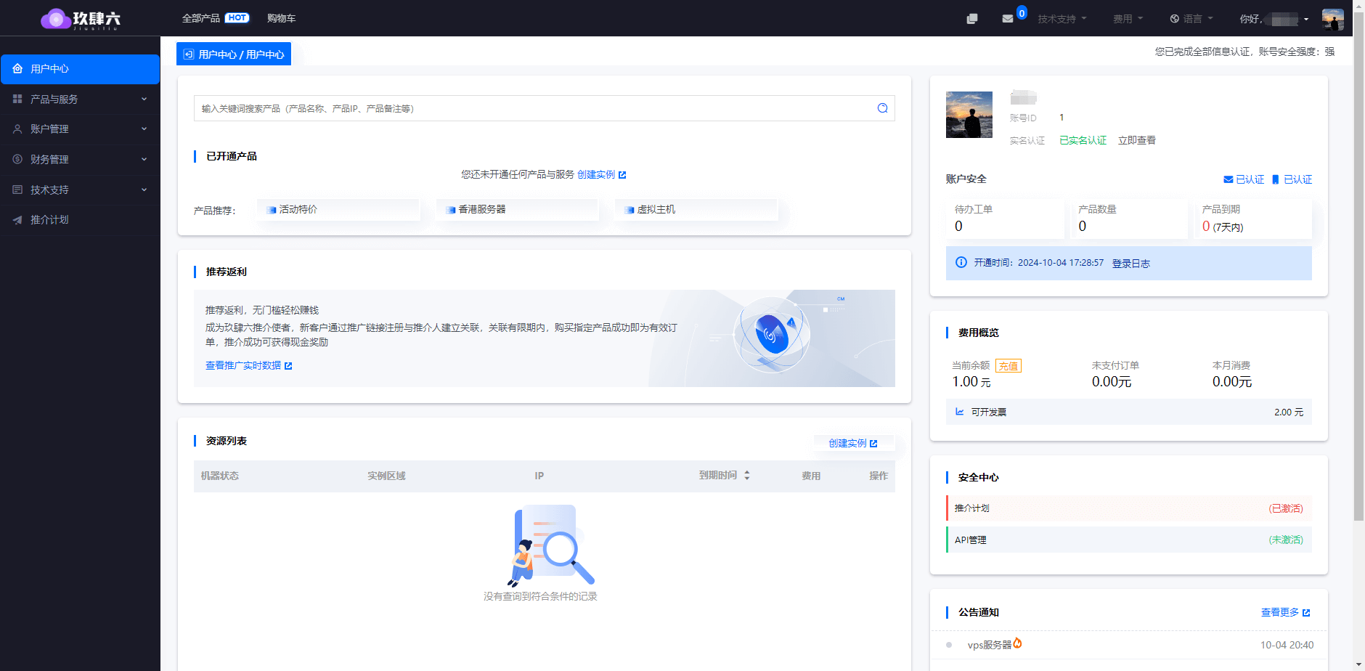
Task: Click the search magnifier icon in product search
Action: click(x=883, y=108)
